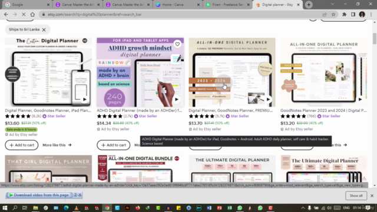Open File Explorer from the taskbar

pos(35,208)
